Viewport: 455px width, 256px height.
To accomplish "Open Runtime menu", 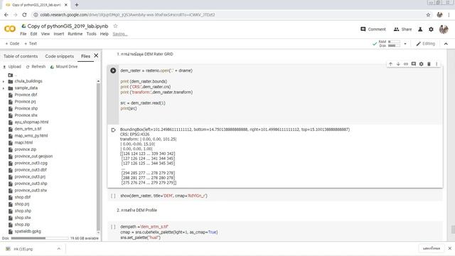I will (75, 34).
